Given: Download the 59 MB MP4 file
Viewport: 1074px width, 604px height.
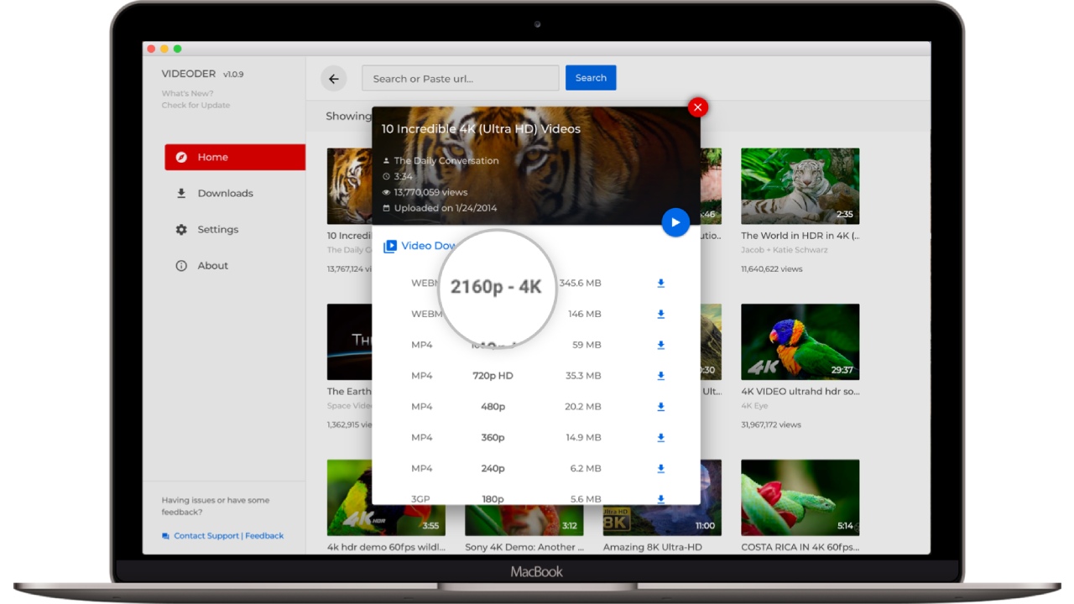Looking at the screenshot, I should tap(661, 345).
